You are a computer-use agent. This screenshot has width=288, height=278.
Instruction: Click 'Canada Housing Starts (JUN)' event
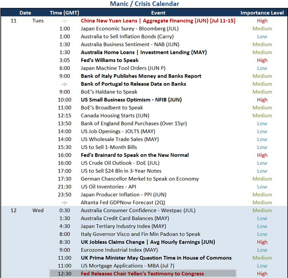[115, 116]
